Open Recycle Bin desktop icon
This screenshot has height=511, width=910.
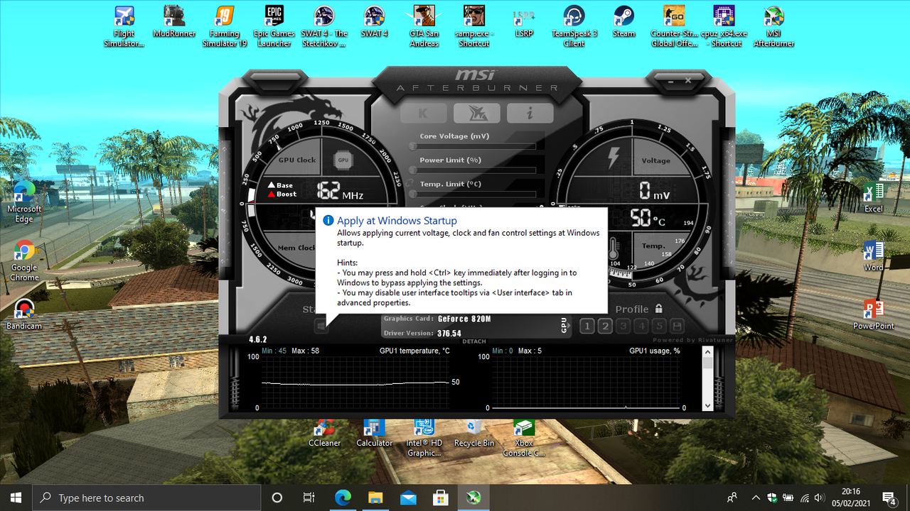(473, 433)
